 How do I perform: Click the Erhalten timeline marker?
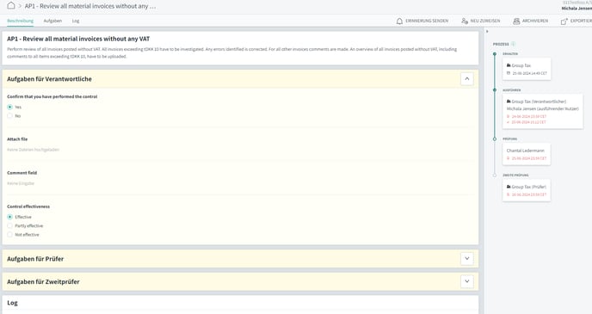(495, 54)
